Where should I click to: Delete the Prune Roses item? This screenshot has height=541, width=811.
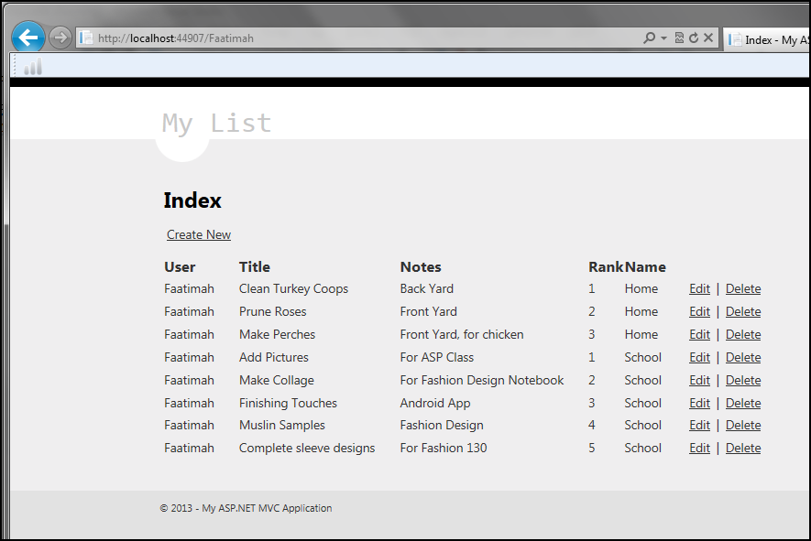[x=743, y=312]
